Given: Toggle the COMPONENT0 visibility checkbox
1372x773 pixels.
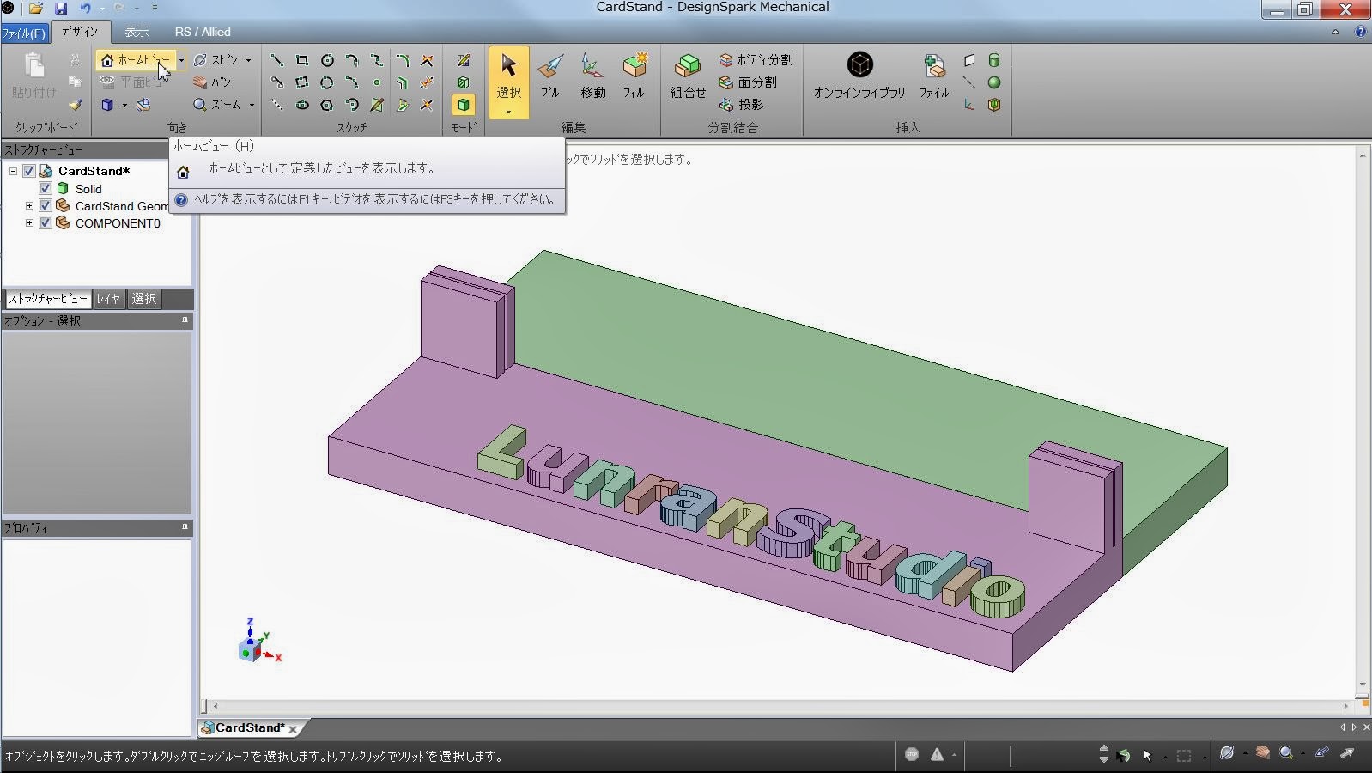Looking at the screenshot, I should tap(46, 222).
